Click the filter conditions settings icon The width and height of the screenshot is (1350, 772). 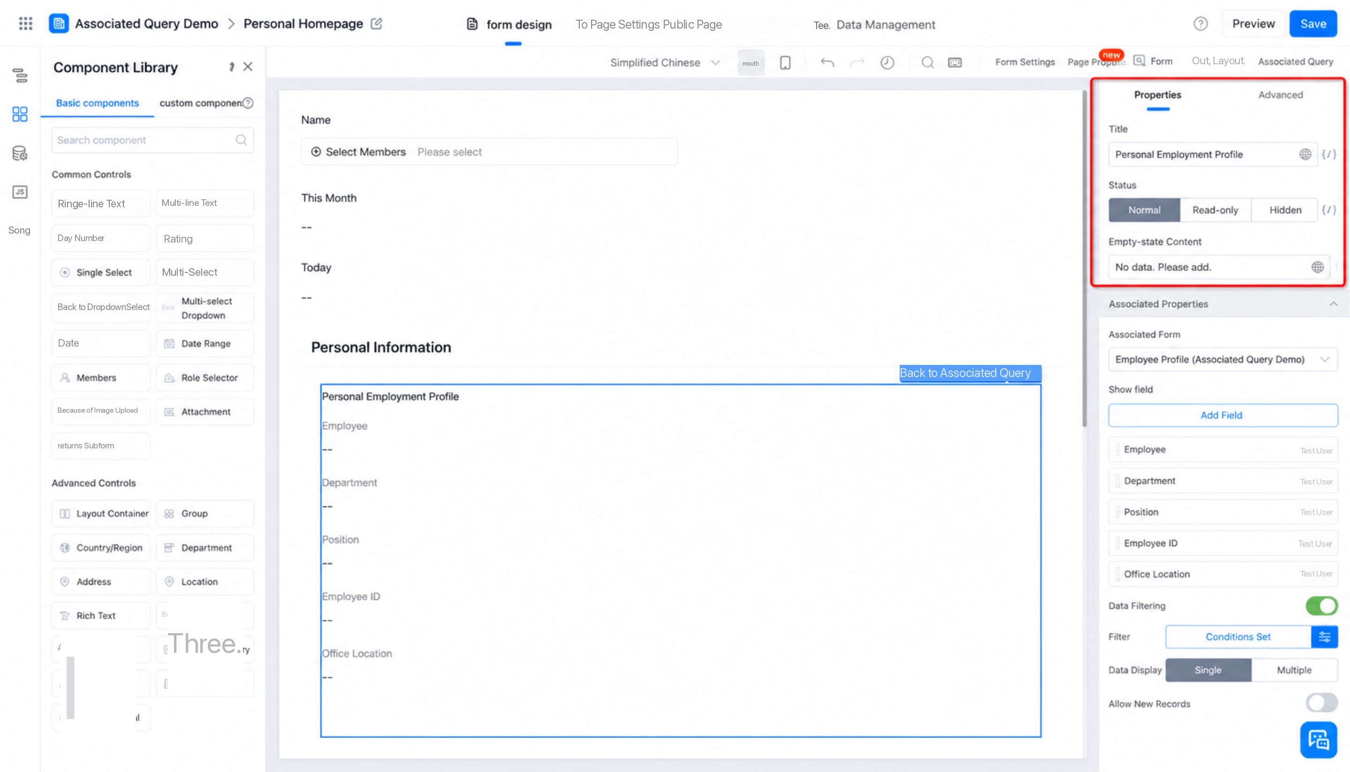click(x=1324, y=636)
